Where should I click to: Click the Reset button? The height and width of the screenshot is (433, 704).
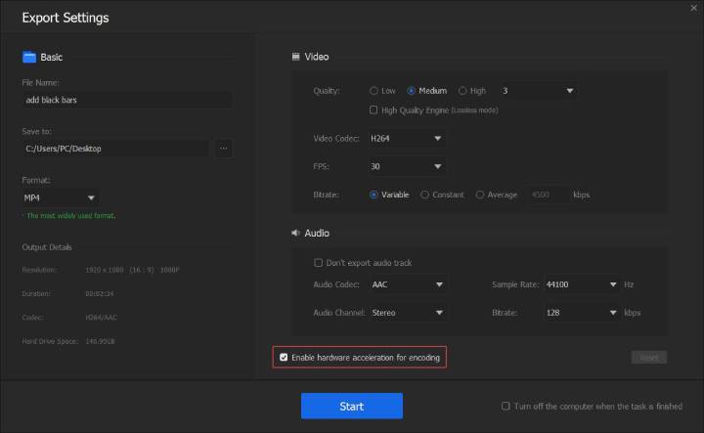pos(648,358)
